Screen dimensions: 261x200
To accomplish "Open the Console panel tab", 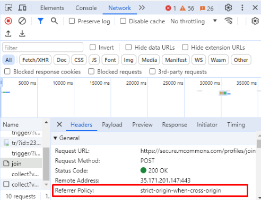I will [86, 8].
